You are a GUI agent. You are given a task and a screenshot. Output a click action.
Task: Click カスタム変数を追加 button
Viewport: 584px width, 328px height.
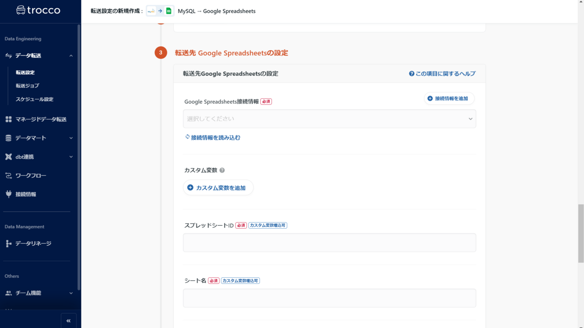tap(218, 187)
